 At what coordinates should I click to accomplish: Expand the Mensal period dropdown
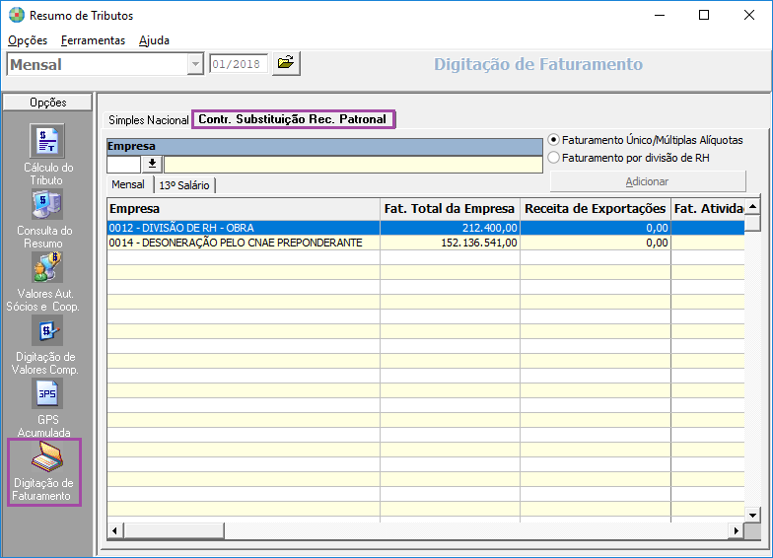click(195, 64)
